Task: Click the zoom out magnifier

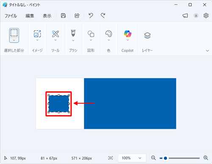Action: click(153, 158)
